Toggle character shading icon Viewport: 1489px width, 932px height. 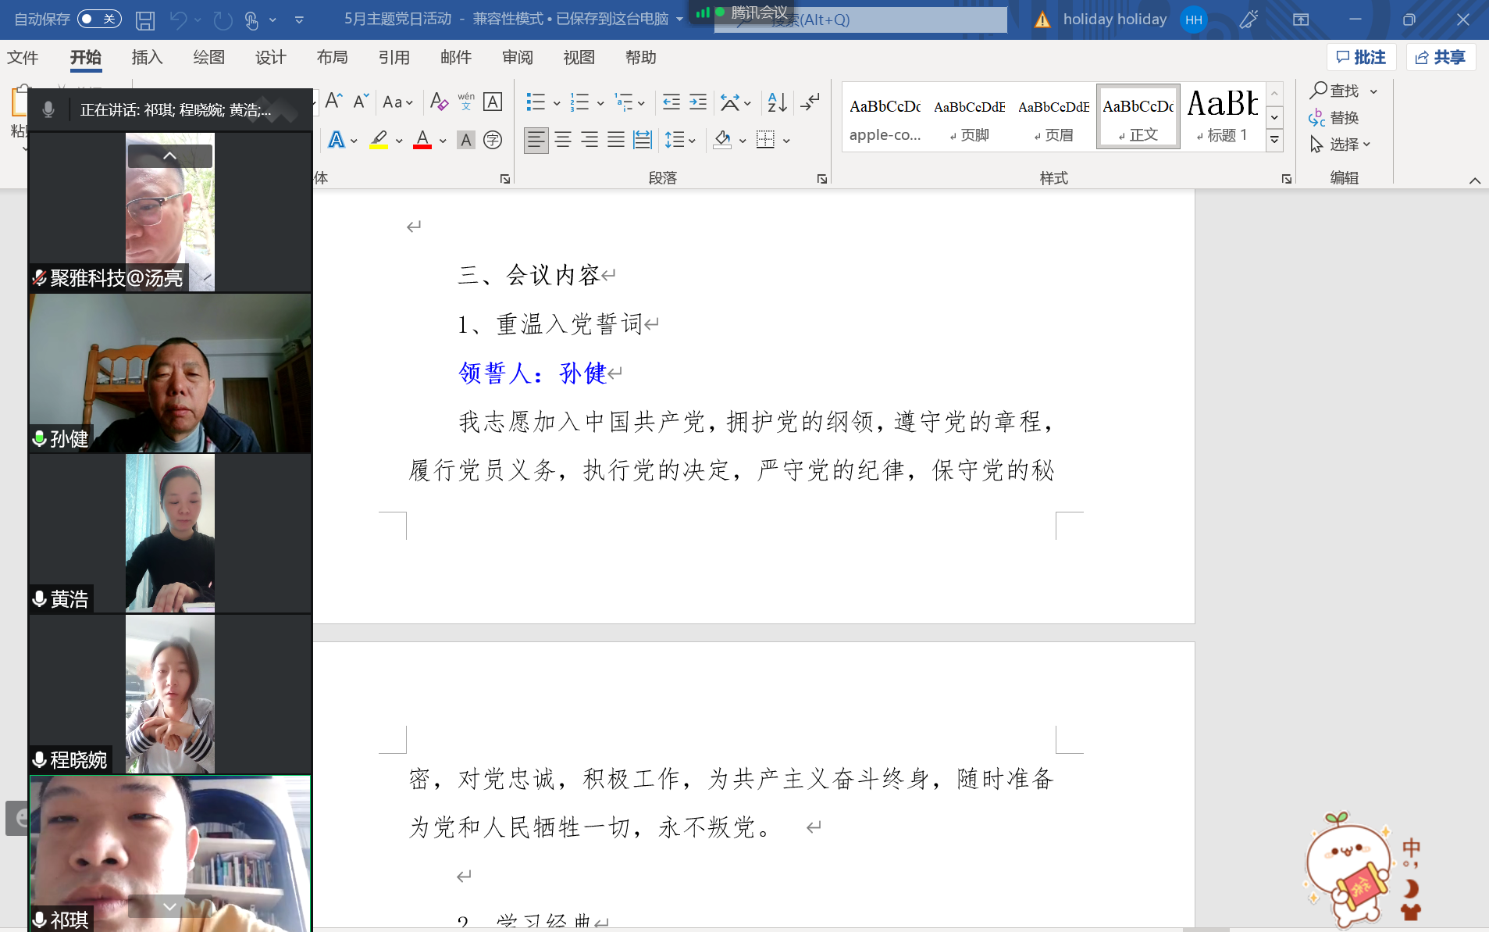tap(466, 140)
